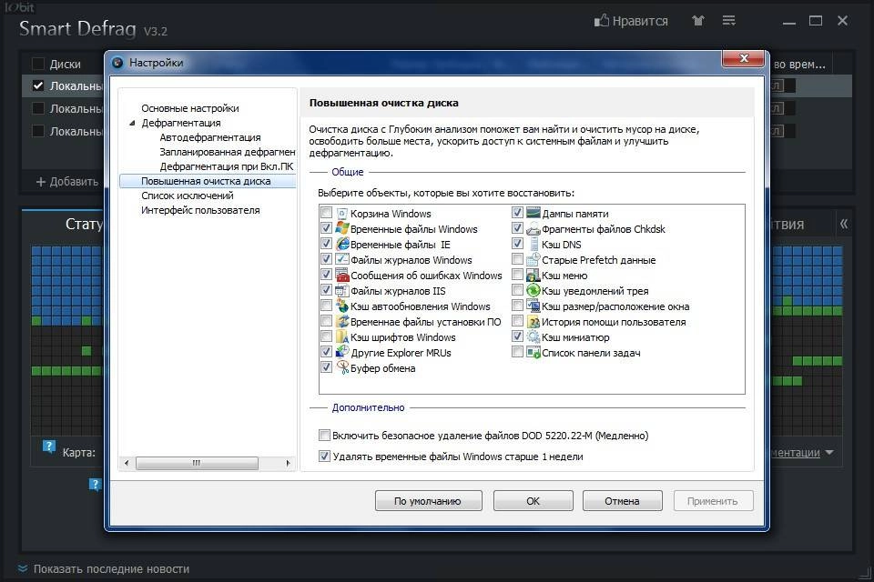Click the Сообщения об ошибках Windows icon
The height and width of the screenshot is (582, 874).
[x=342, y=276]
